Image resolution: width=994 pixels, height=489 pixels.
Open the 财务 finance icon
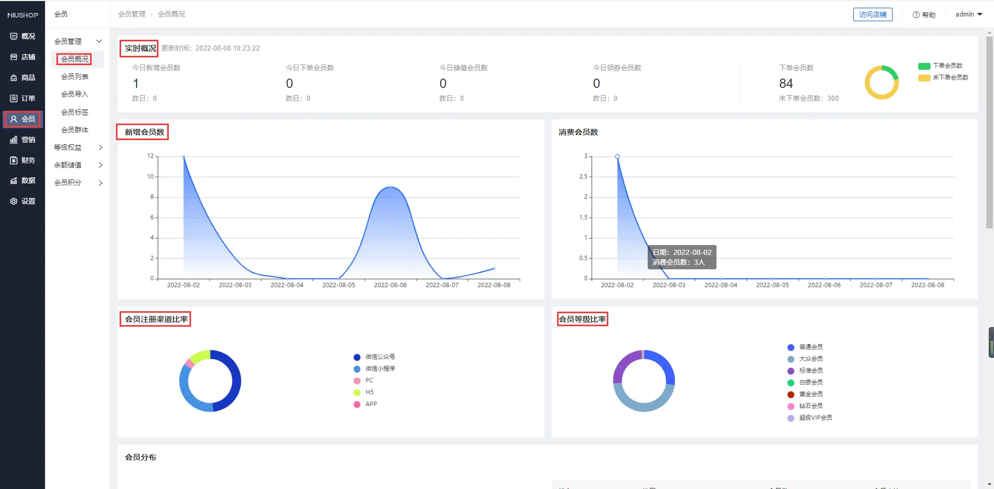click(14, 160)
